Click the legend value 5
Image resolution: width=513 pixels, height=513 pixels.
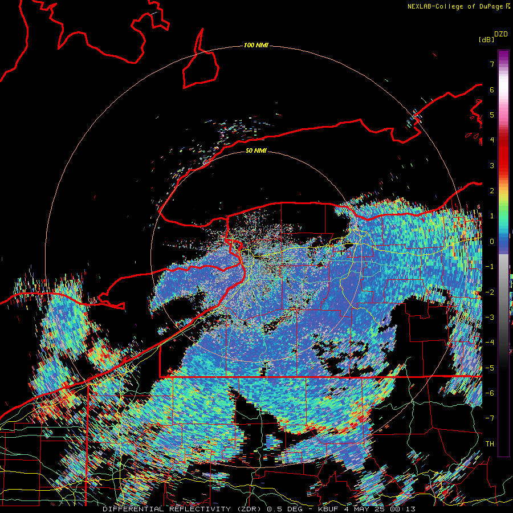(492, 115)
